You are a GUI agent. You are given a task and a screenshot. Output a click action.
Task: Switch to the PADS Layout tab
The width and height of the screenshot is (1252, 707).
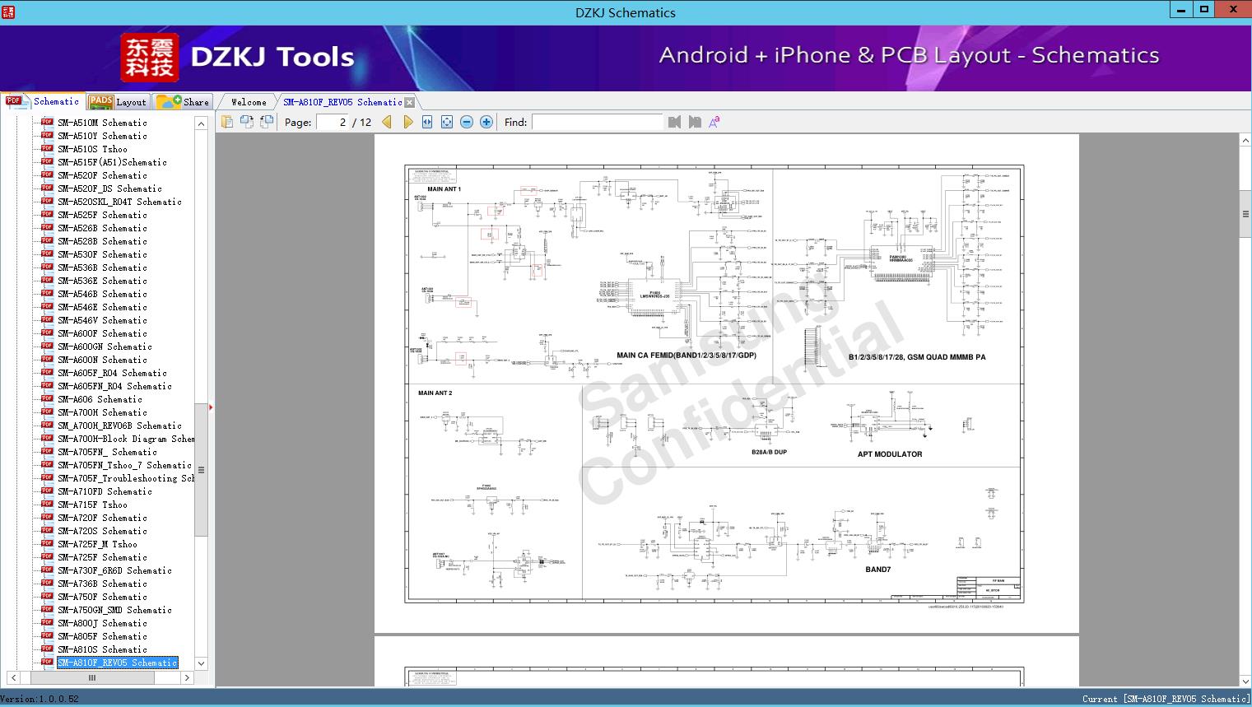click(118, 102)
